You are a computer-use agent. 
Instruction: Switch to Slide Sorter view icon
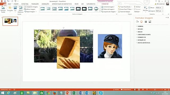[x=139, y=90]
